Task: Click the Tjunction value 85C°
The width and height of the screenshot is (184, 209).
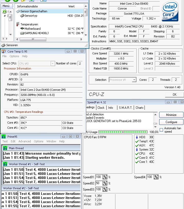Action: [x=51, y=118]
